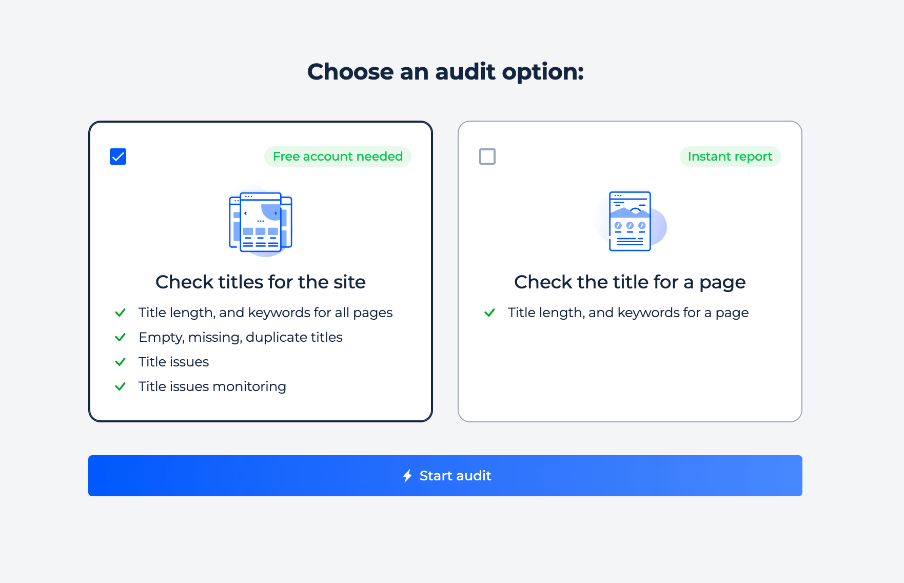The height and width of the screenshot is (583, 904).
Task: Click green checkmark beside 'keywords for all pages'
Action: click(120, 313)
